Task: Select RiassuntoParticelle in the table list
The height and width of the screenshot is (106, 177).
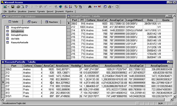Action: tap(19, 42)
